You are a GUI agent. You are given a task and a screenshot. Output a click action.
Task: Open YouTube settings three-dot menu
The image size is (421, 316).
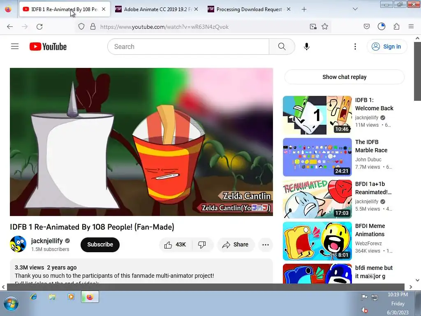(355, 46)
